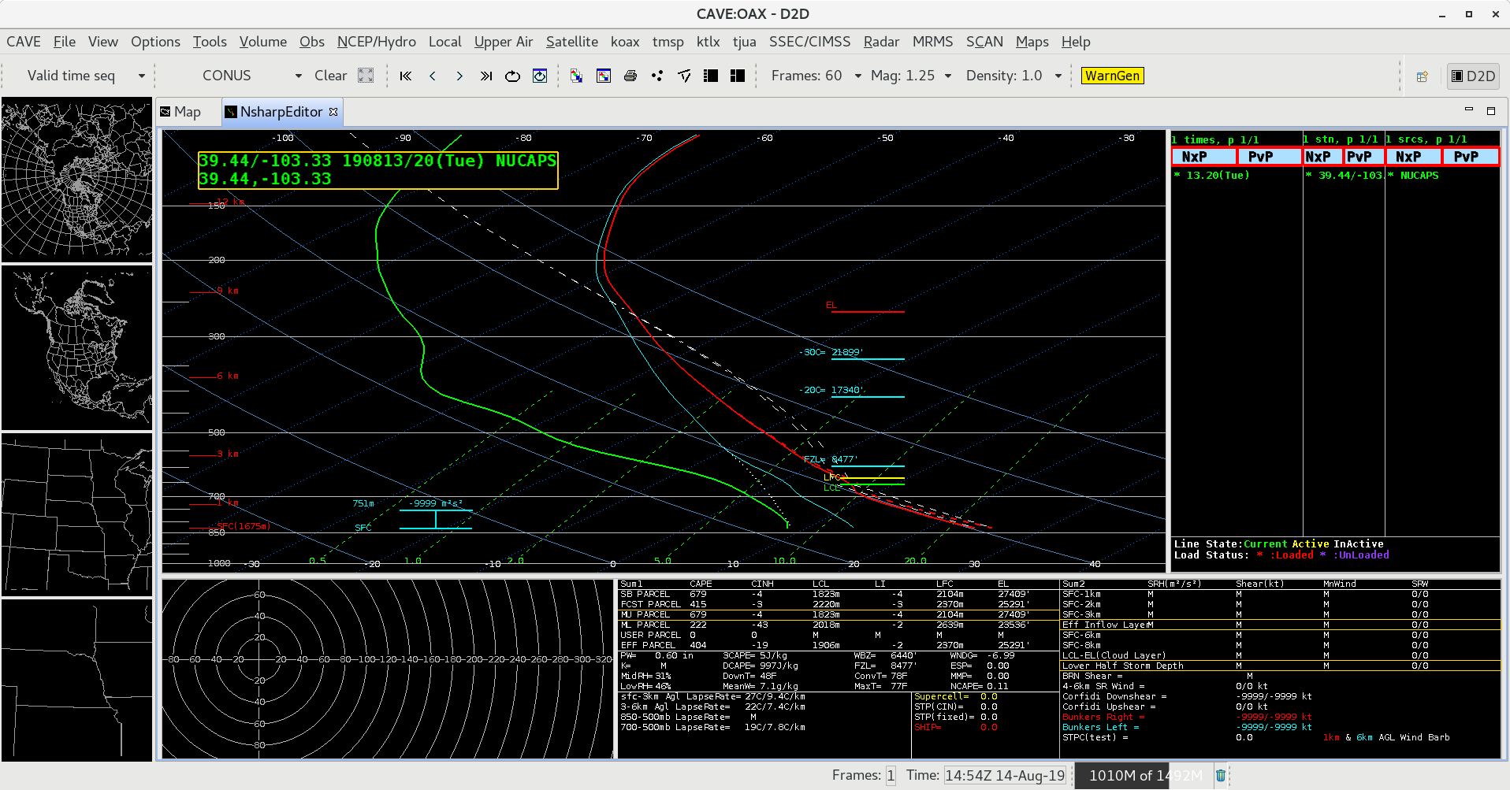Step back one frame
Screen dimensions: 1510x790
(433, 76)
